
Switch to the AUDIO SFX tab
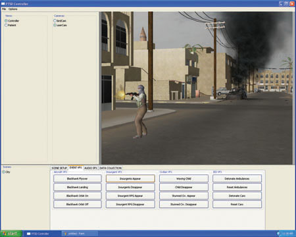(x=91, y=168)
